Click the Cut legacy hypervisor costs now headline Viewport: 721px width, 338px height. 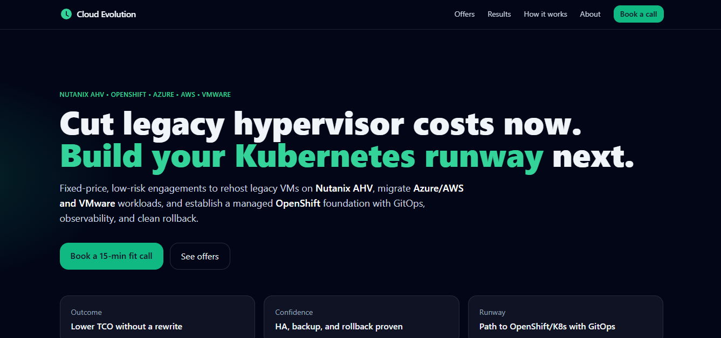tap(320, 124)
